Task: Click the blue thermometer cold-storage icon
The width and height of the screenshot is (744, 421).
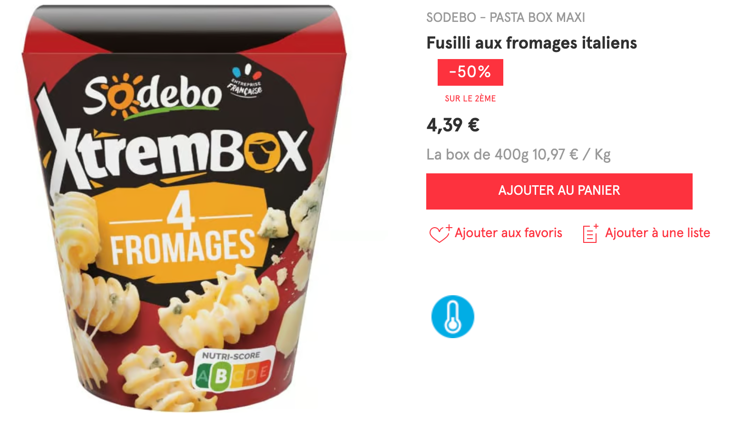Action: point(453,317)
